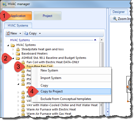Click lock icon beside Warm Air Furnace Gas Heat
Image resolution: width=136 pixels, height=122 pixels.
click(x=23, y=114)
